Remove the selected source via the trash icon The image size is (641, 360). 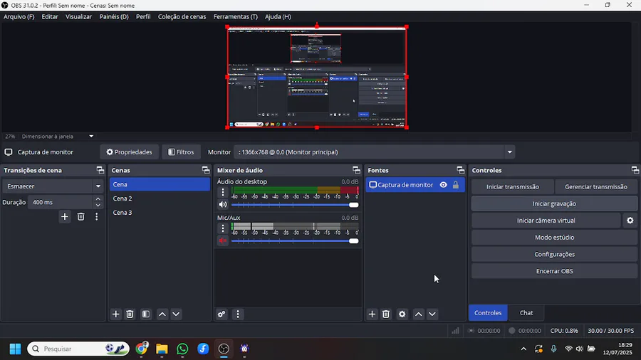tap(386, 314)
